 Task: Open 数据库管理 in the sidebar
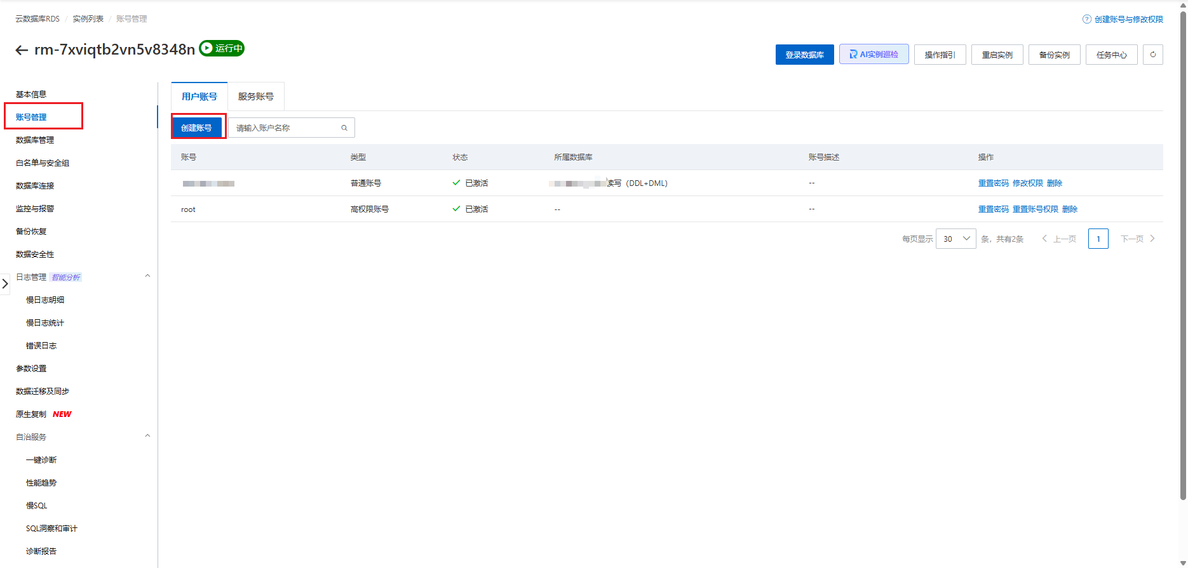[35, 140]
